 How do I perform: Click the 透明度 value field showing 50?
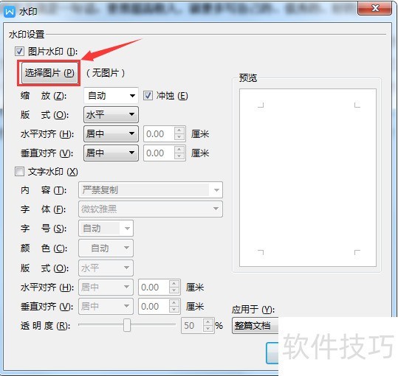pos(193,326)
